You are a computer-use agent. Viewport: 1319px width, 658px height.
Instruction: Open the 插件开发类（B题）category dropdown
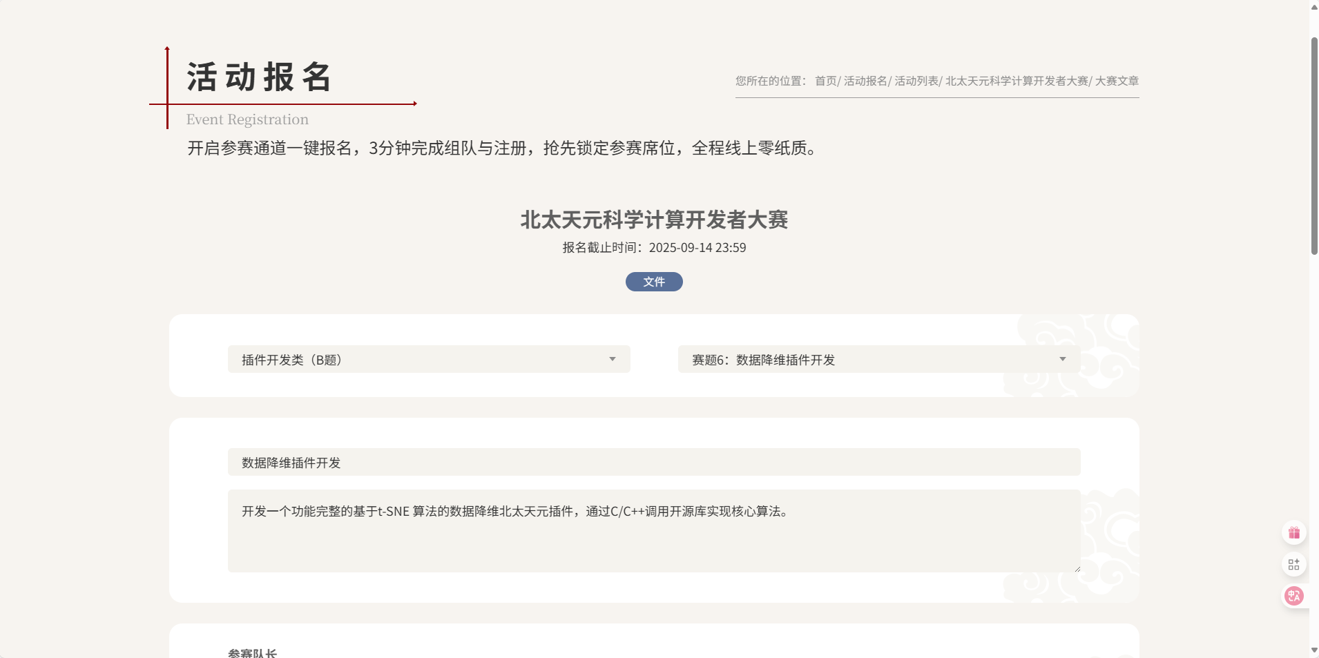tap(428, 359)
